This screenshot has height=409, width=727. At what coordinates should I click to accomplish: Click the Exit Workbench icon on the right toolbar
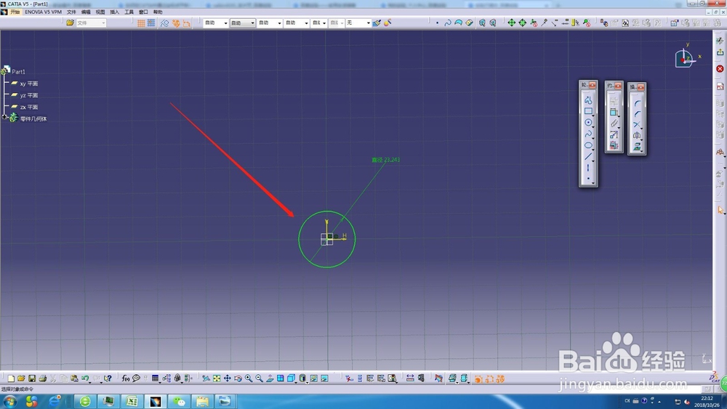point(720,52)
